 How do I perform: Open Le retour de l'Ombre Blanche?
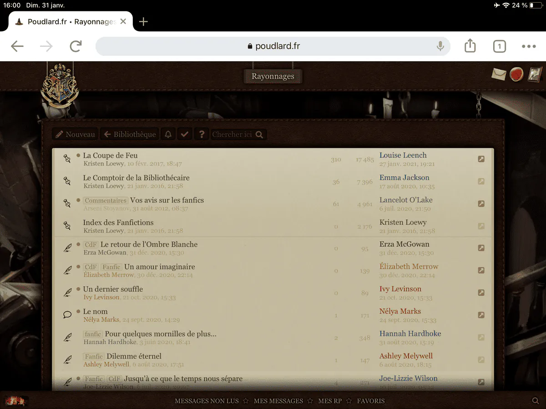pos(149,244)
